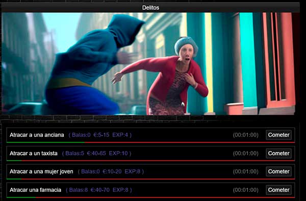Click Cometer for Atracar una farmacia
The width and height of the screenshot is (306, 201).
pos(278,190)
